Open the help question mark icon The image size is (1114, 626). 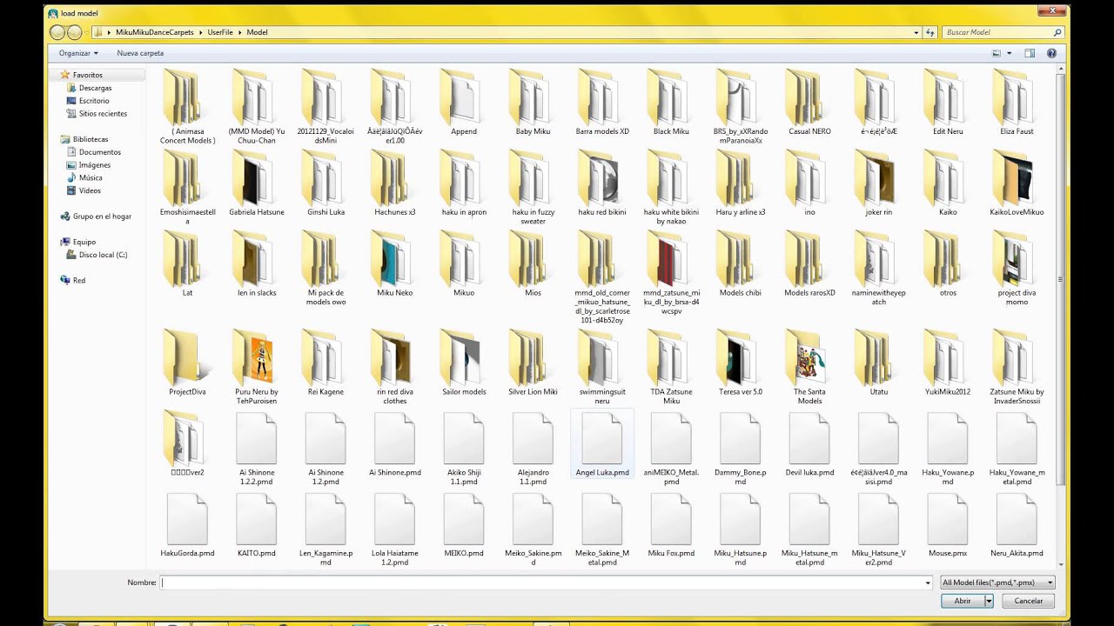(1051, 53)
